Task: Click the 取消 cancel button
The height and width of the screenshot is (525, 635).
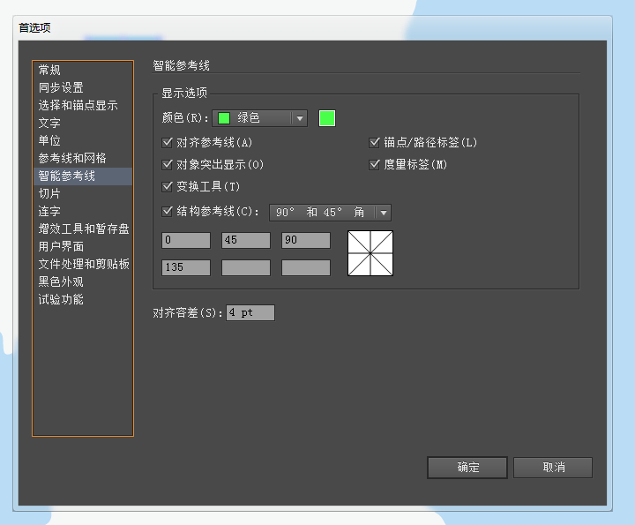Action: coord(553,468)
